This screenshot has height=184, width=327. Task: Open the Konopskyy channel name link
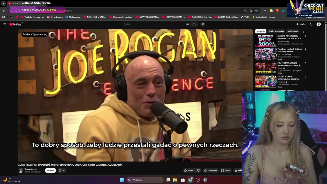30,169
